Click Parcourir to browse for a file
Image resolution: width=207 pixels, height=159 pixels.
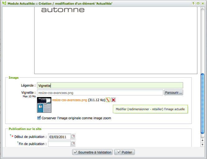(x=173, y=92)
